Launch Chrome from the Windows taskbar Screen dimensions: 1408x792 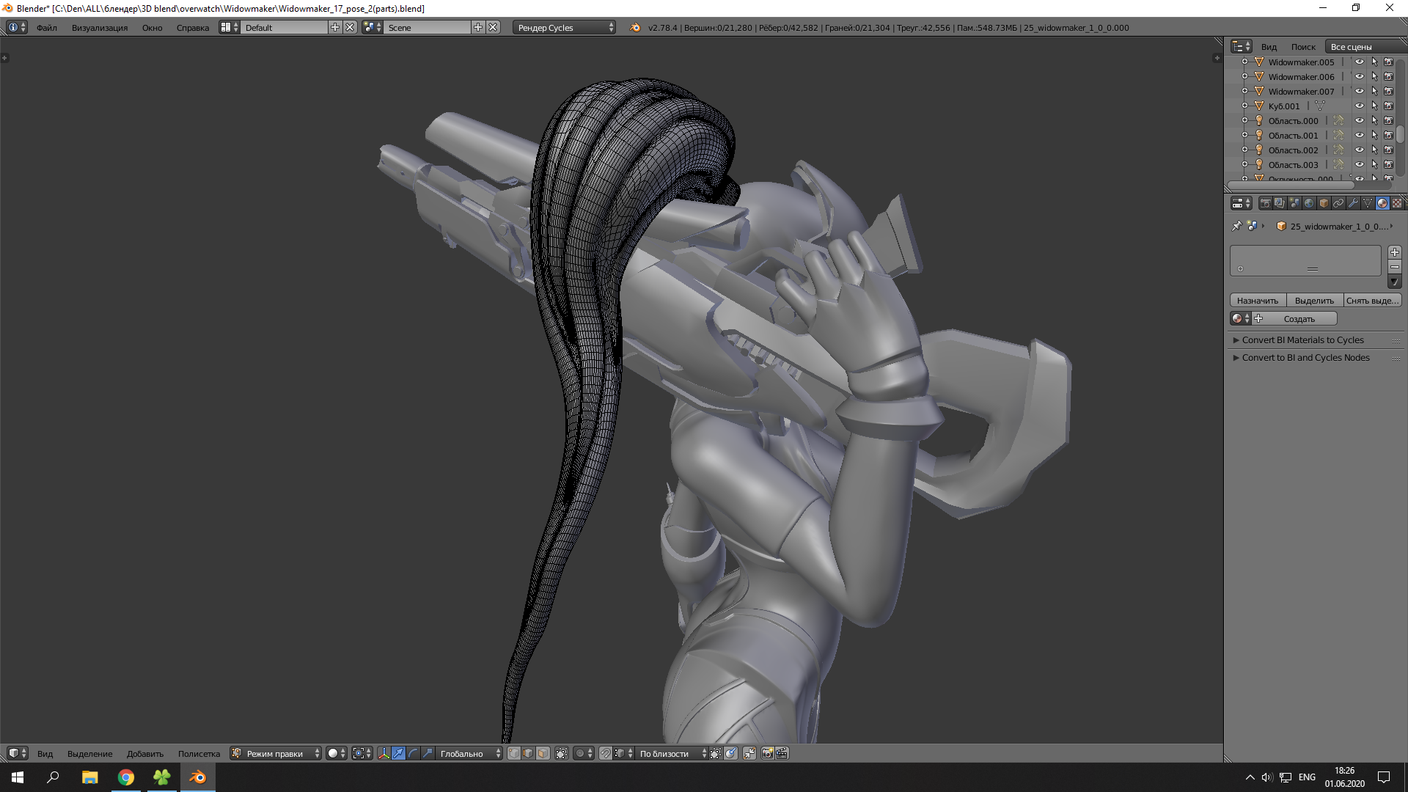(126, 777)
